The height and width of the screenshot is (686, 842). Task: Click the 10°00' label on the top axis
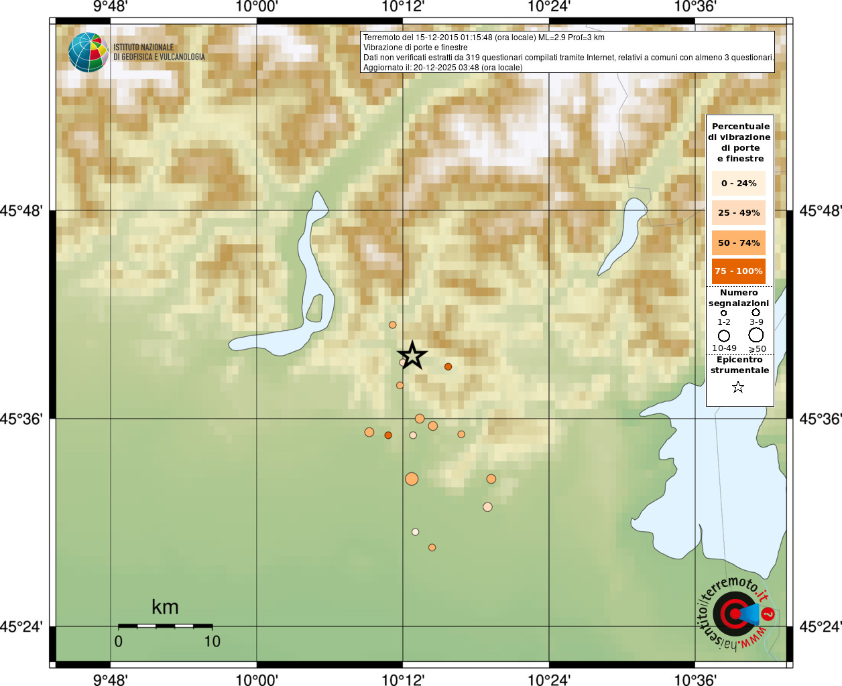[x=257, y=7]
